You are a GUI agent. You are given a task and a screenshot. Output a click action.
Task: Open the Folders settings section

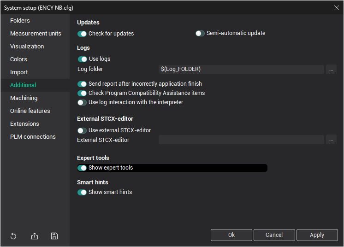(x=20, y=21)
